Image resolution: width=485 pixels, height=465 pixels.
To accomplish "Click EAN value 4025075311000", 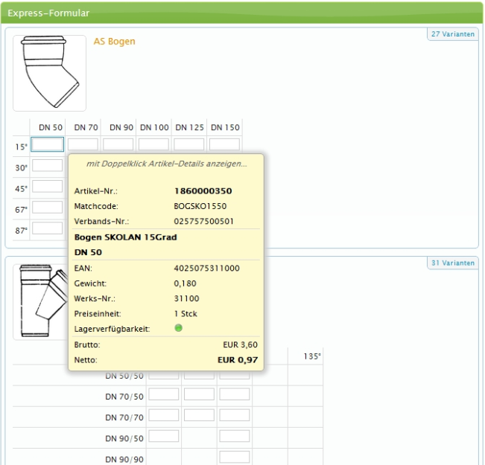I will [206, 268].
